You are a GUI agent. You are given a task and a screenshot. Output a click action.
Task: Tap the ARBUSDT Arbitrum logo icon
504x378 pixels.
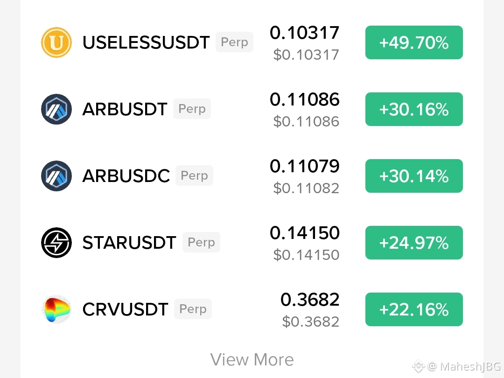point(56,109)
